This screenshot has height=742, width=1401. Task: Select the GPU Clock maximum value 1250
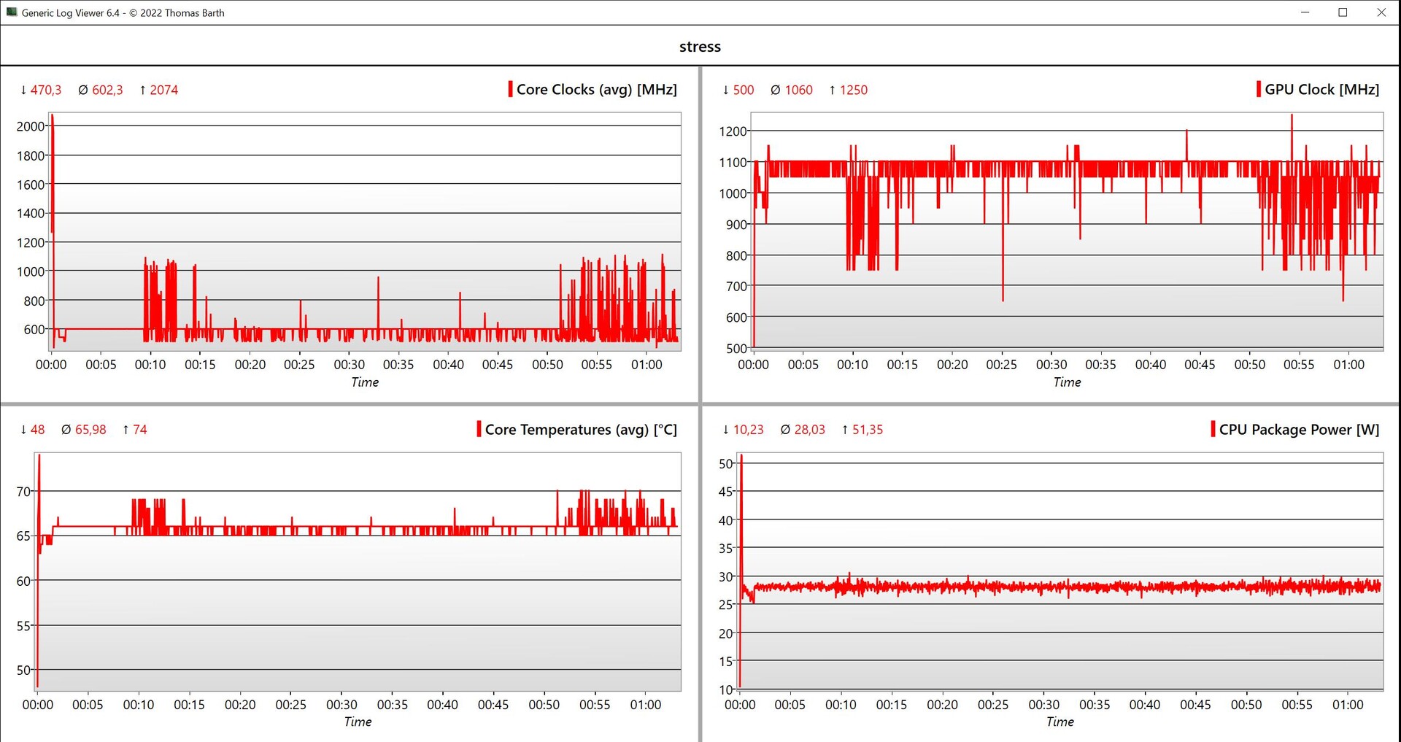click(853, 90)
